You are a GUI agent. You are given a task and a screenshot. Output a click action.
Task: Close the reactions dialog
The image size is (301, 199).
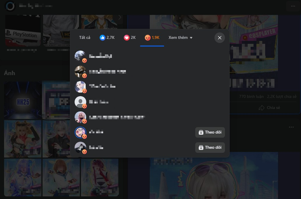coord(220,38)
